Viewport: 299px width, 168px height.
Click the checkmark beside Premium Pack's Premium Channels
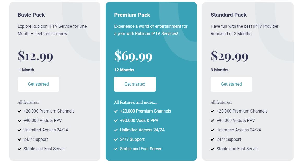116,111
